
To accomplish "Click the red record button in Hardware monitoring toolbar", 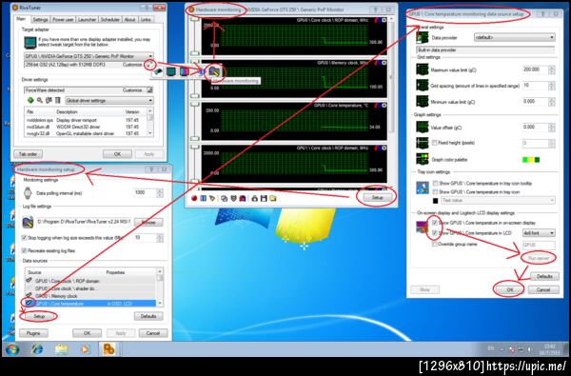I will 194,198.
